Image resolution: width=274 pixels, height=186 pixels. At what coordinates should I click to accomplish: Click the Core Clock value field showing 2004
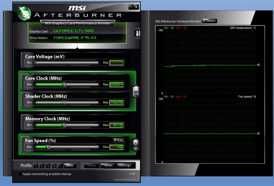pos(116,84)
